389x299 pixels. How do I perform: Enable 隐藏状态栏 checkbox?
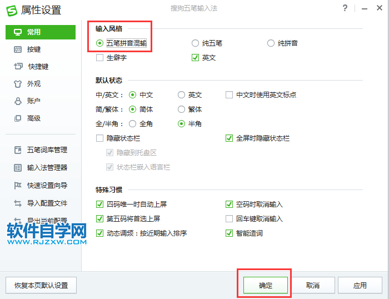pyautogui.click(x=99, y=138)
